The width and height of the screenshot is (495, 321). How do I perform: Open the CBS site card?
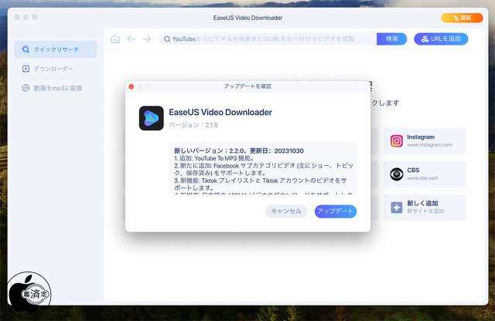pos(425,174)
